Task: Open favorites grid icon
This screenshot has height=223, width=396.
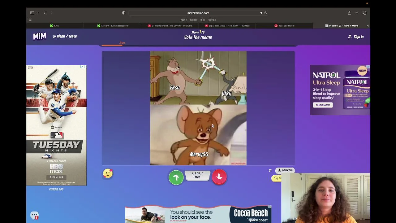Action: pyautogui.click(x=31, y=20)
